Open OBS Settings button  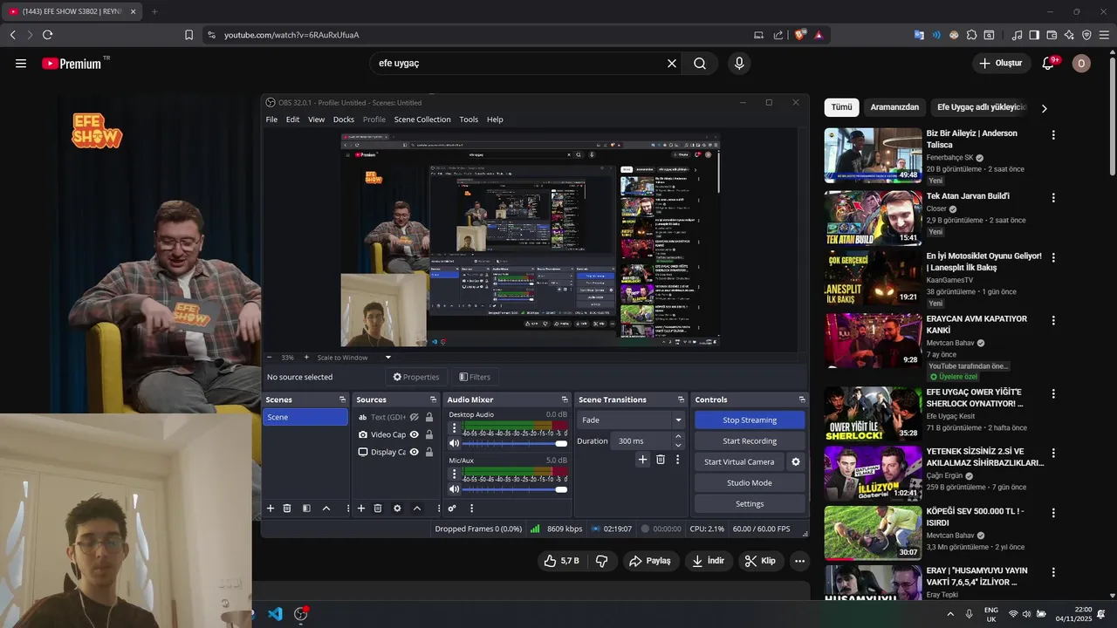[750, 504]
